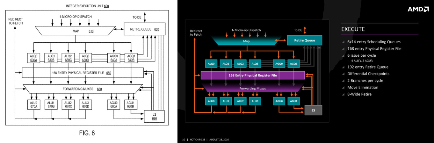The width and height of the screenshot is (434, 143).
Task: Select the '6x14 entry Scheduling Queues' bullet
Action: [x=374, y=42]
